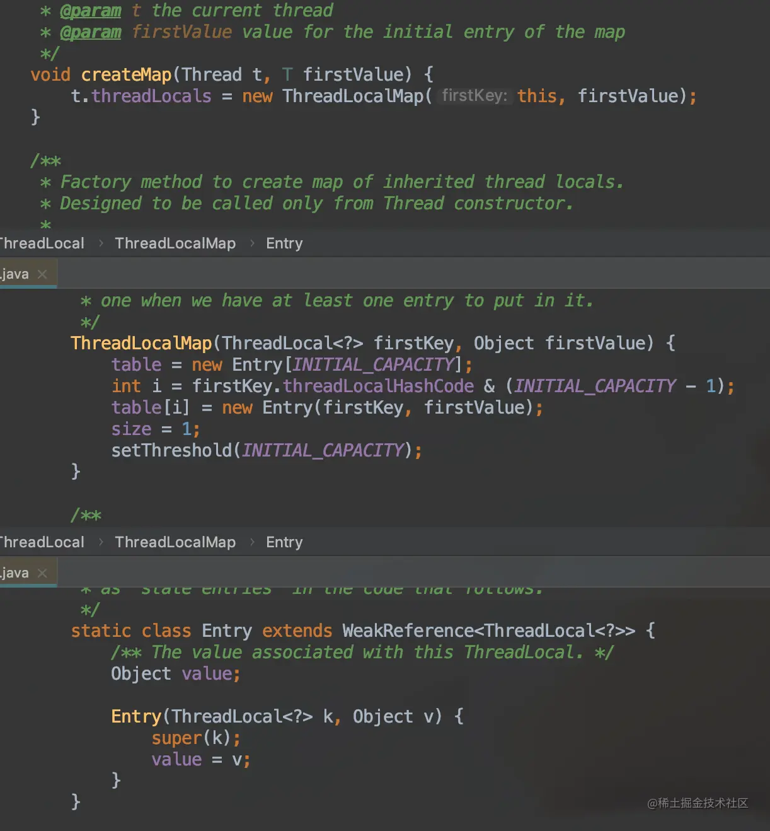The width and height of the screenshot is (770, 831).
Task: Open ThreadLocal breadcrumb below the setThreshold code
Action: pyautogui.click(x=42, y=542)
